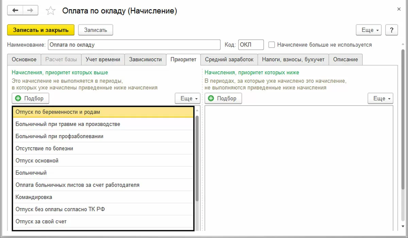
Task: Switch to the Основное tab
Action: click(24, 59)
